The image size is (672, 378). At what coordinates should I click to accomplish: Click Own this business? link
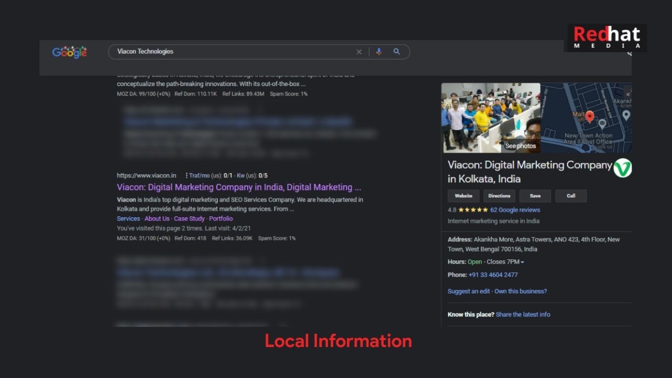520,291
